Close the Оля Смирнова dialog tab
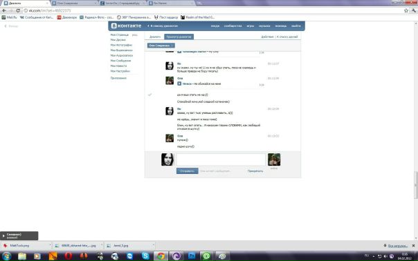The width and height of the screenshot is (418, 261). click(172, 46)
